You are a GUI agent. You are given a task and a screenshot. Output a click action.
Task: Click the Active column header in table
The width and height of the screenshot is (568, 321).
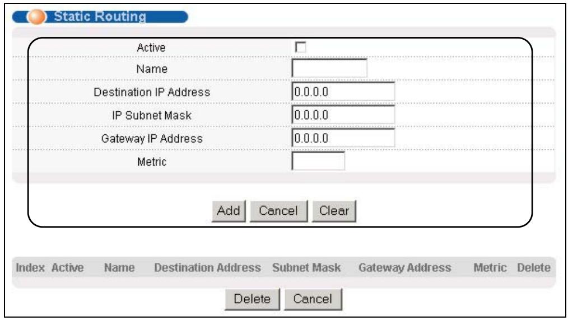(x=67, y=268)
